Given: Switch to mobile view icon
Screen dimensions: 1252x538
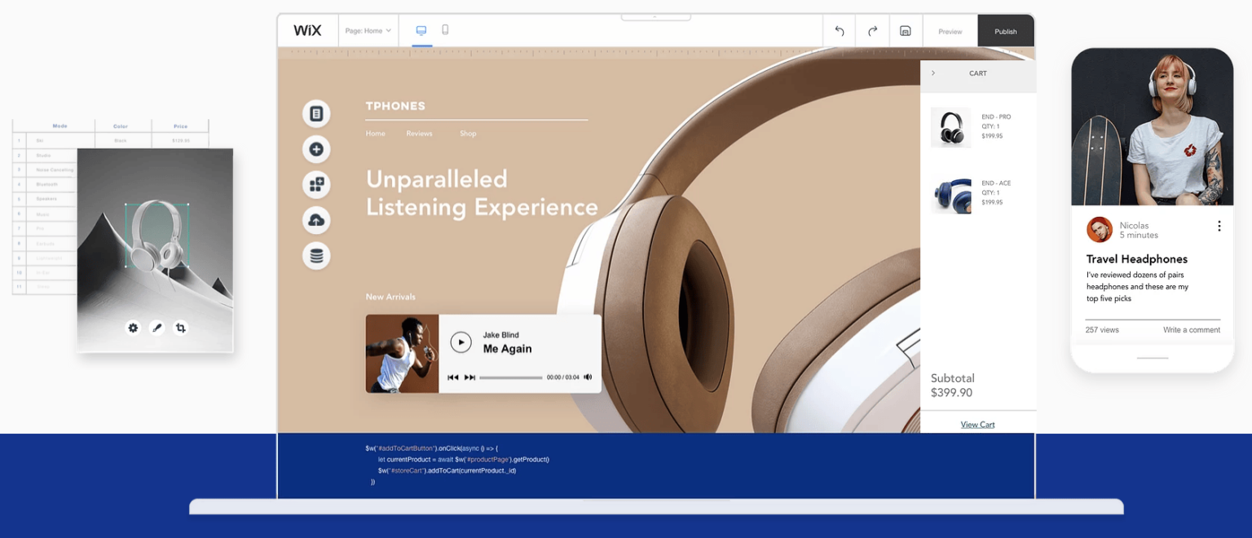Looking at the screenshot, I should coord(445,30).
